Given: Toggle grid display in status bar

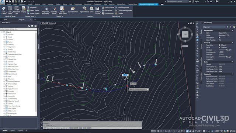Looking at the screenshot, I should [158, 131].
